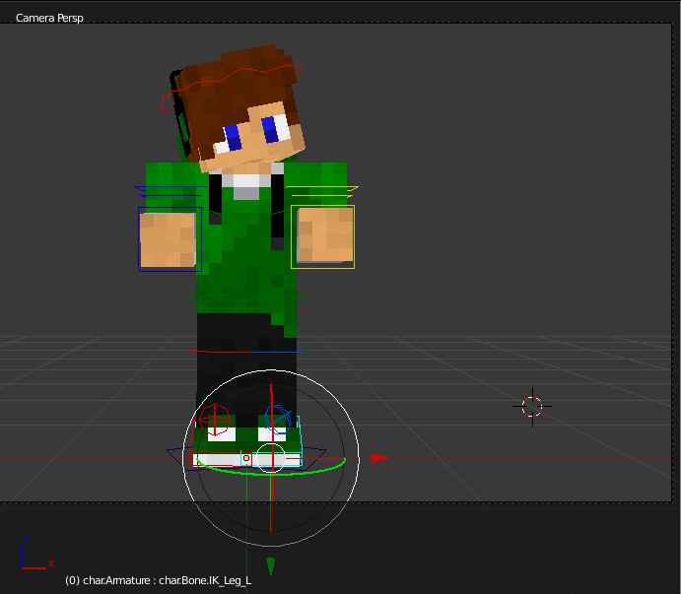Click the orange pivot dot of selected bone
681x594 pixels.
pyautogui.click(x=246, y=458)
